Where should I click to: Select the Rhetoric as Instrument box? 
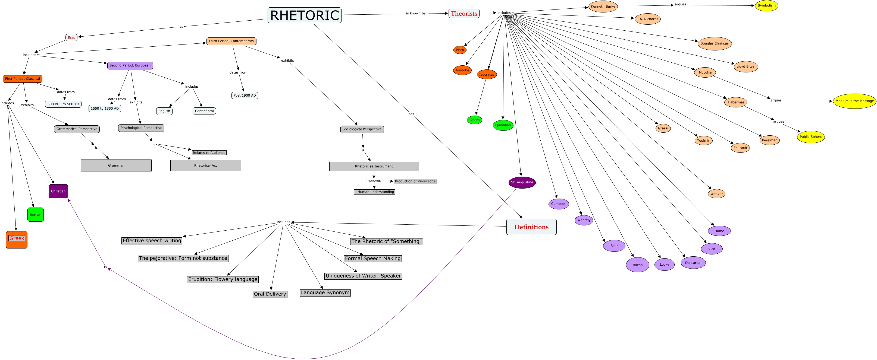pos(374,166)
